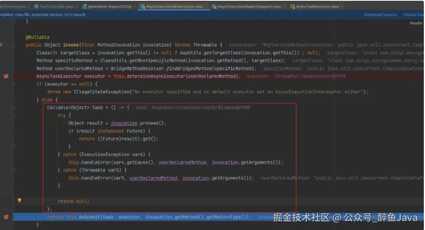Image resolution: width=425 pixels, height=230 pixels.
Task: Close the AsyncTaskExecutor.class tab
Action: point(342,6)
